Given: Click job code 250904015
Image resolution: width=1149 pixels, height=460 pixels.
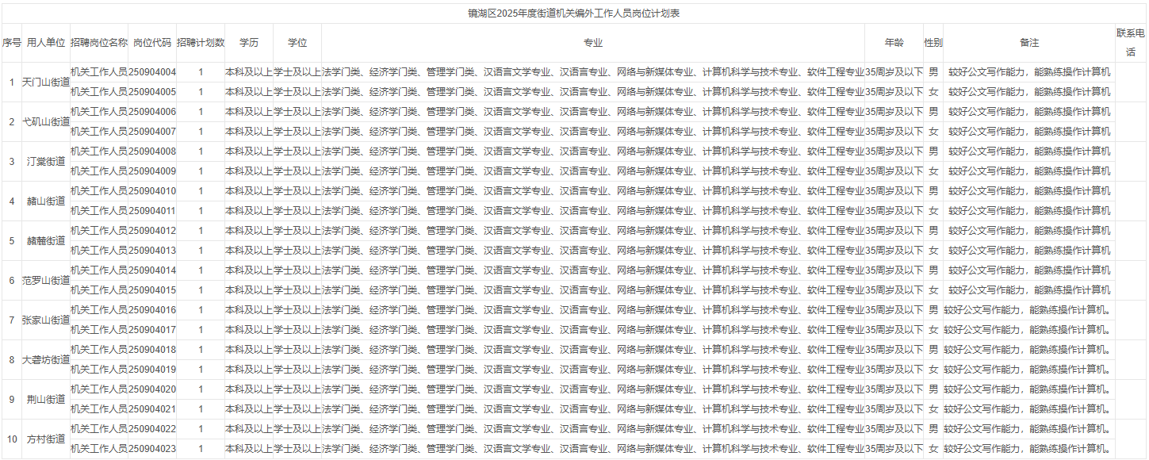Looking at the screenshot, I should pyautogui.click(x=152, y=289).
